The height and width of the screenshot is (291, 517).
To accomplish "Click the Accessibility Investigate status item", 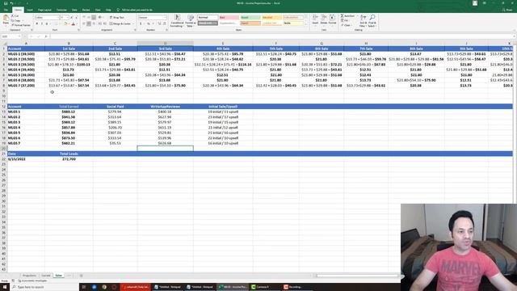I will pos(32,280).
